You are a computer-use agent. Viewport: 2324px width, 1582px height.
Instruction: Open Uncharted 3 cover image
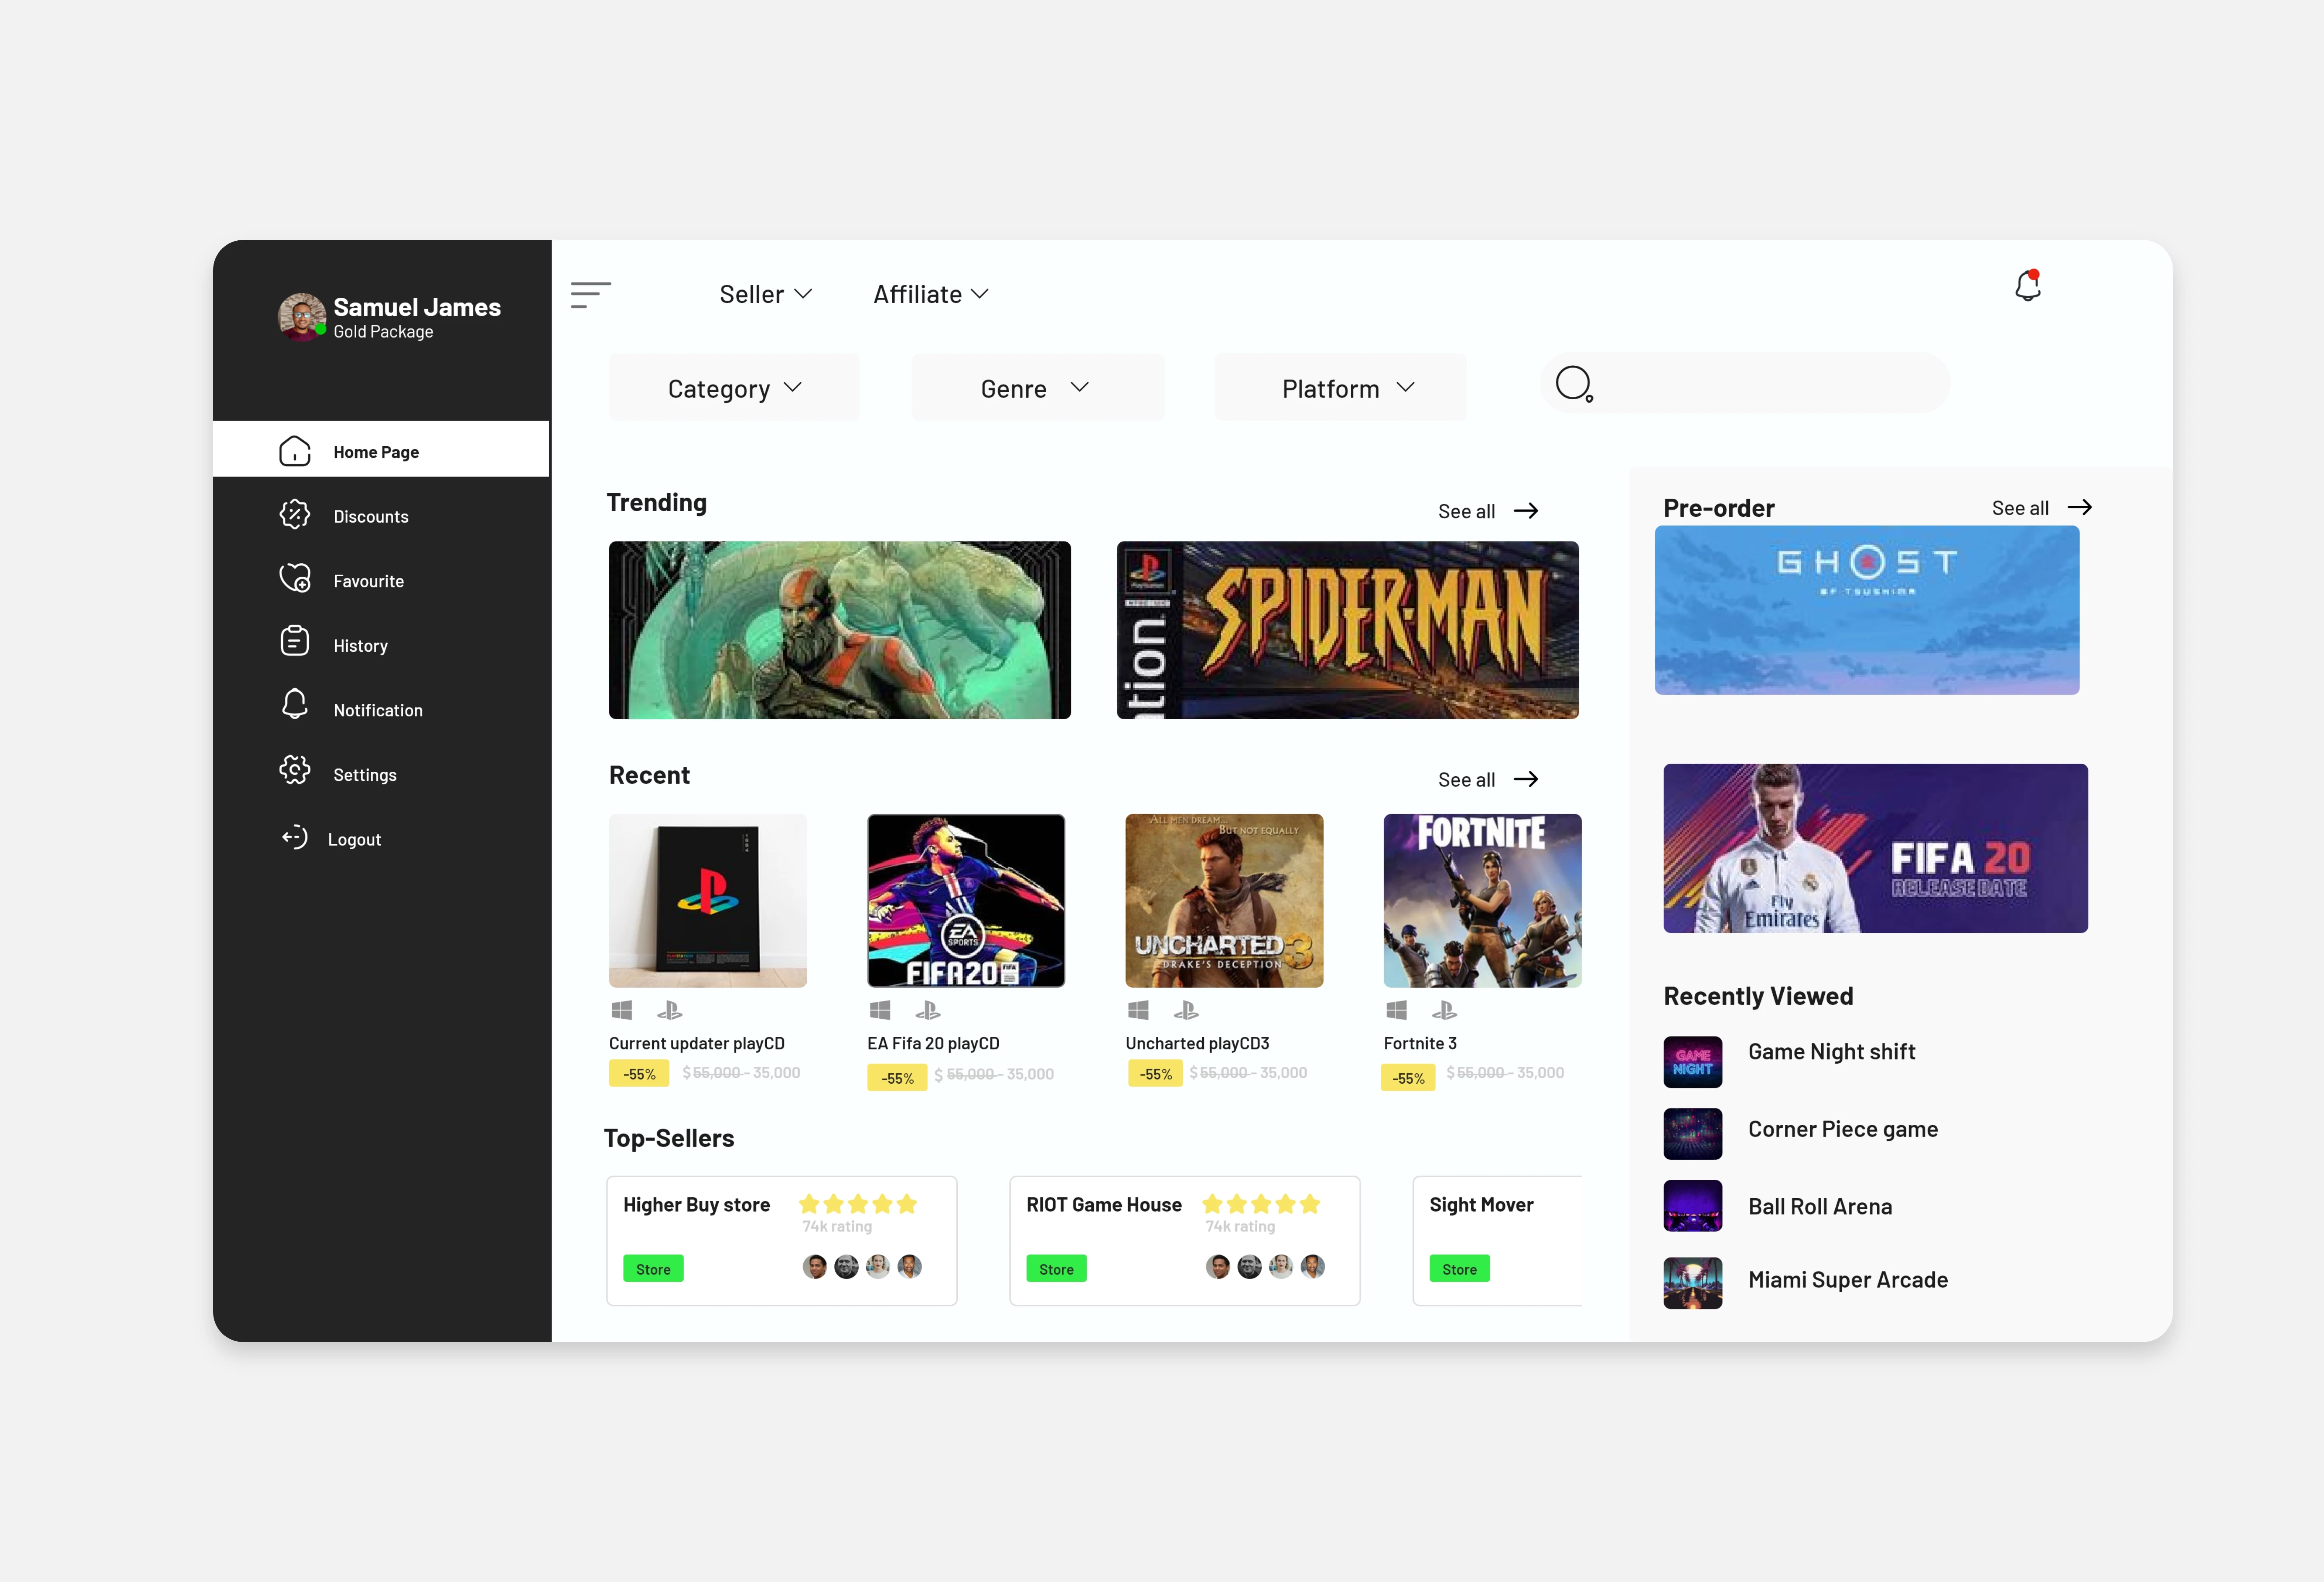(x=1224, y=900)
